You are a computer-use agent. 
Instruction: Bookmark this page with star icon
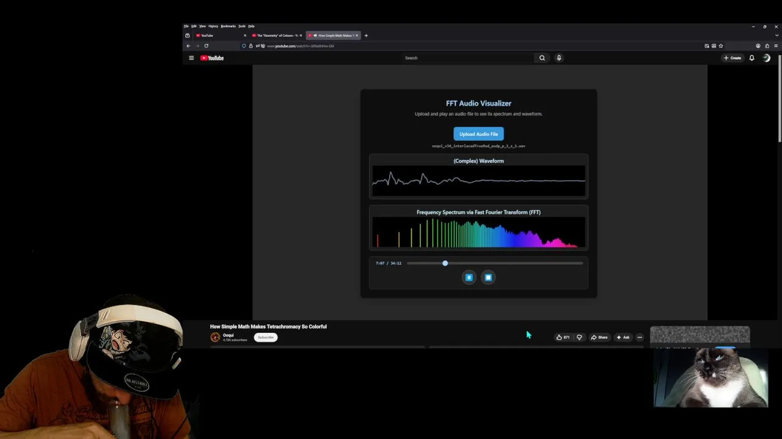(x=721, y=46)
